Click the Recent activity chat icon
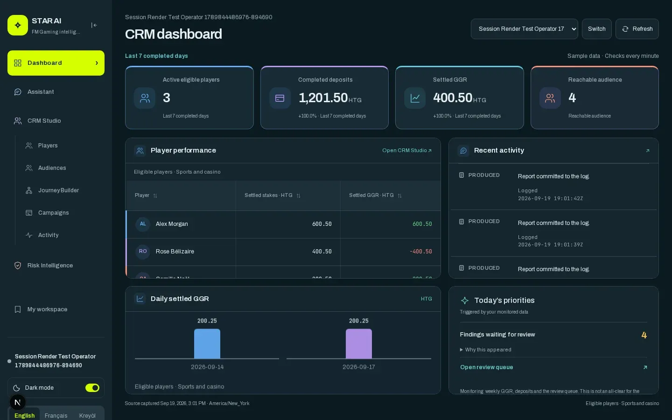 463,150
